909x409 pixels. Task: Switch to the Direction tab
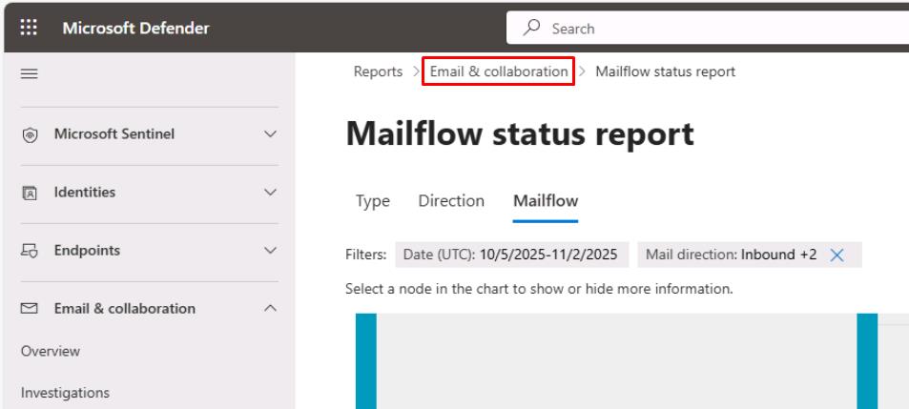point(451,201)
